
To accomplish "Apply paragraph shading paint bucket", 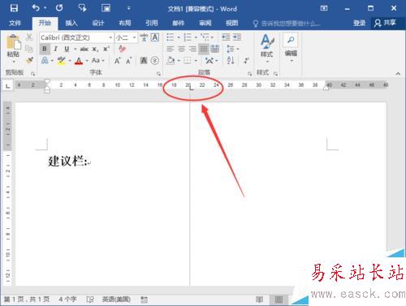I will pyautogui.click(x=171, y=60).
